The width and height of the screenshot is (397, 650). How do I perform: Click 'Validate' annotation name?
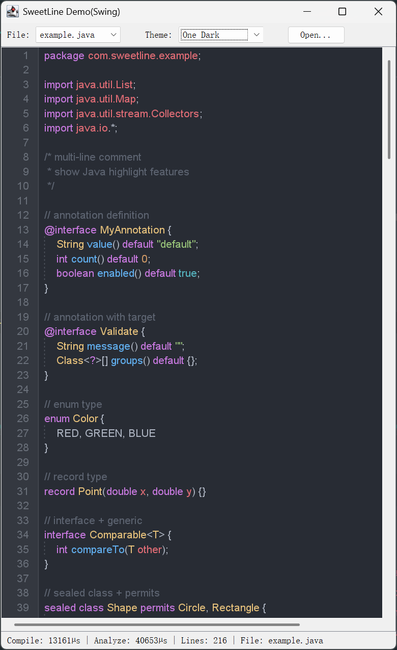(x=119, y=331)
